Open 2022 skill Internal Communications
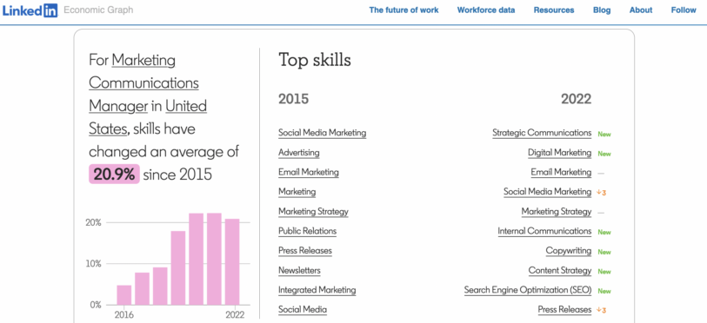The image size is (707, 323). (x=544, y=231)
